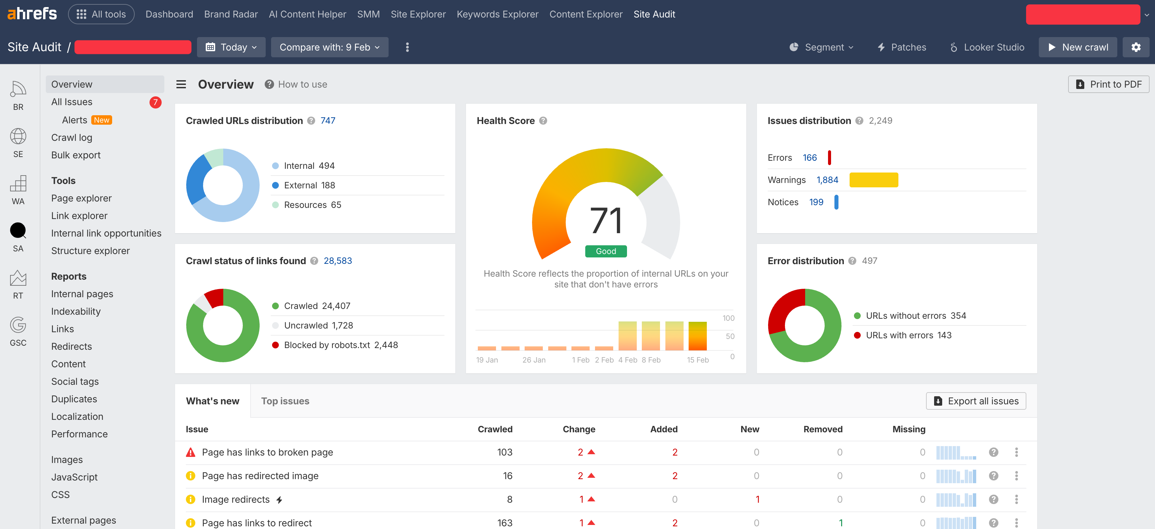Start a New crawl

1078,47
